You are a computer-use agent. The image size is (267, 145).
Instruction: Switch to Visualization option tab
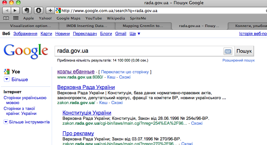click(30, 26)
